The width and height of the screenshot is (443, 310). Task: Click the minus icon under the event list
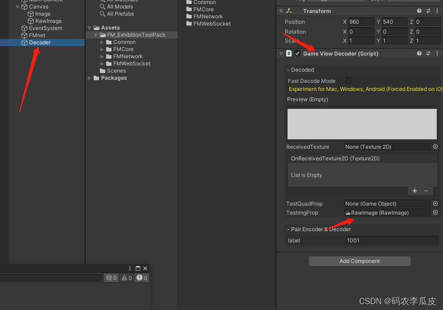pyautogui.click(x=426, y=191)
